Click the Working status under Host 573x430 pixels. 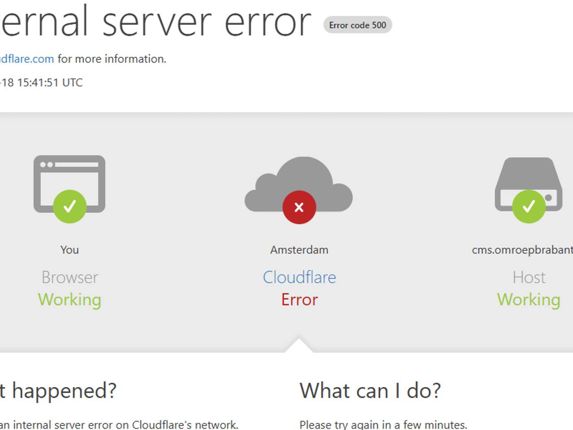click(529, 300)
